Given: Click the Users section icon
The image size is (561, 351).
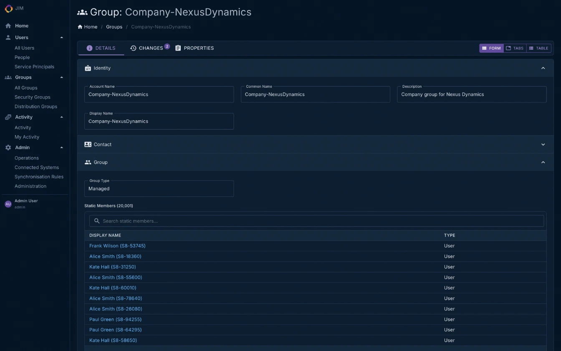Looking at the screenshot, I should [7, 37].
